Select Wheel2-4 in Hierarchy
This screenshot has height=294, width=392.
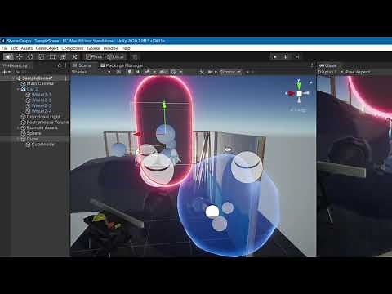(x=42, y=111)
